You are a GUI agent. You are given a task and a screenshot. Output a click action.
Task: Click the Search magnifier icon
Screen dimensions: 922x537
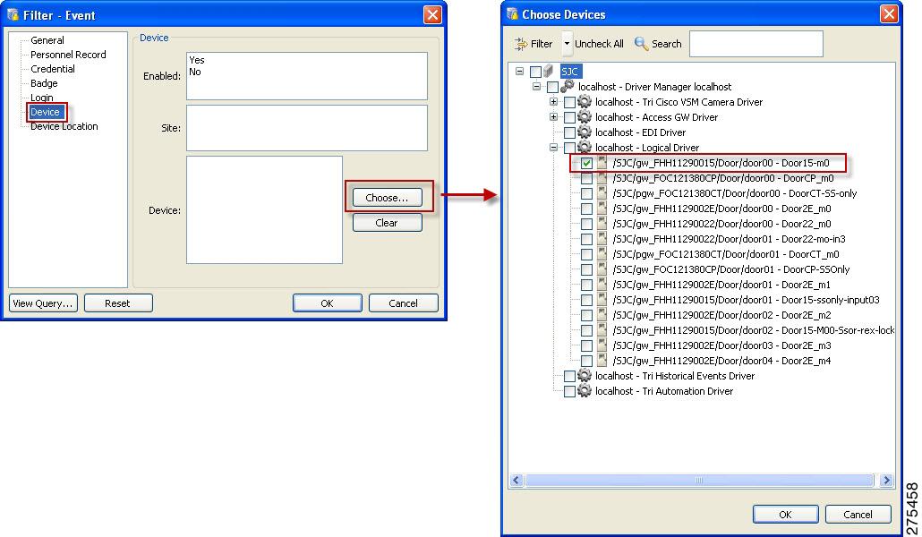pyautogui.click(x=641, y=44)
